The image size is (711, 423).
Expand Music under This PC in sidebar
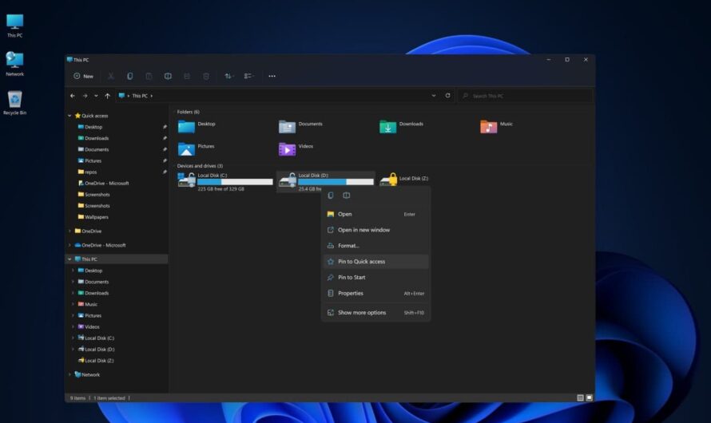point(73,304)
